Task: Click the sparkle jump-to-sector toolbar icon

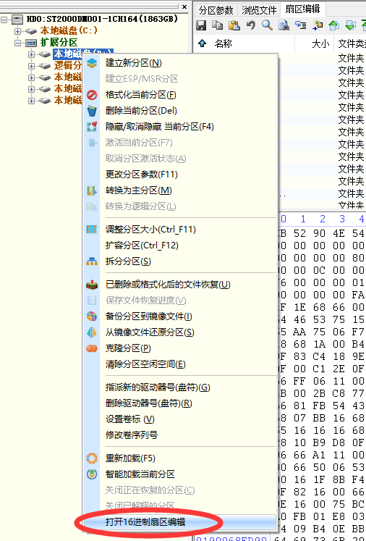Action: pos(318,25)
